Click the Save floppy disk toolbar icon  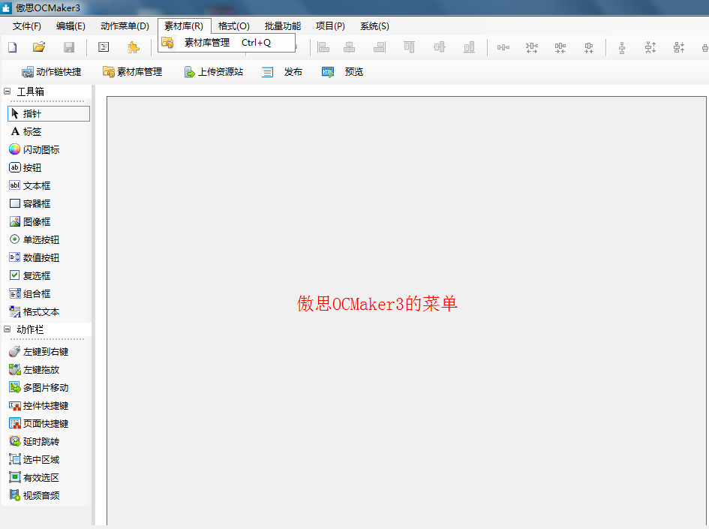click(69, 47)
